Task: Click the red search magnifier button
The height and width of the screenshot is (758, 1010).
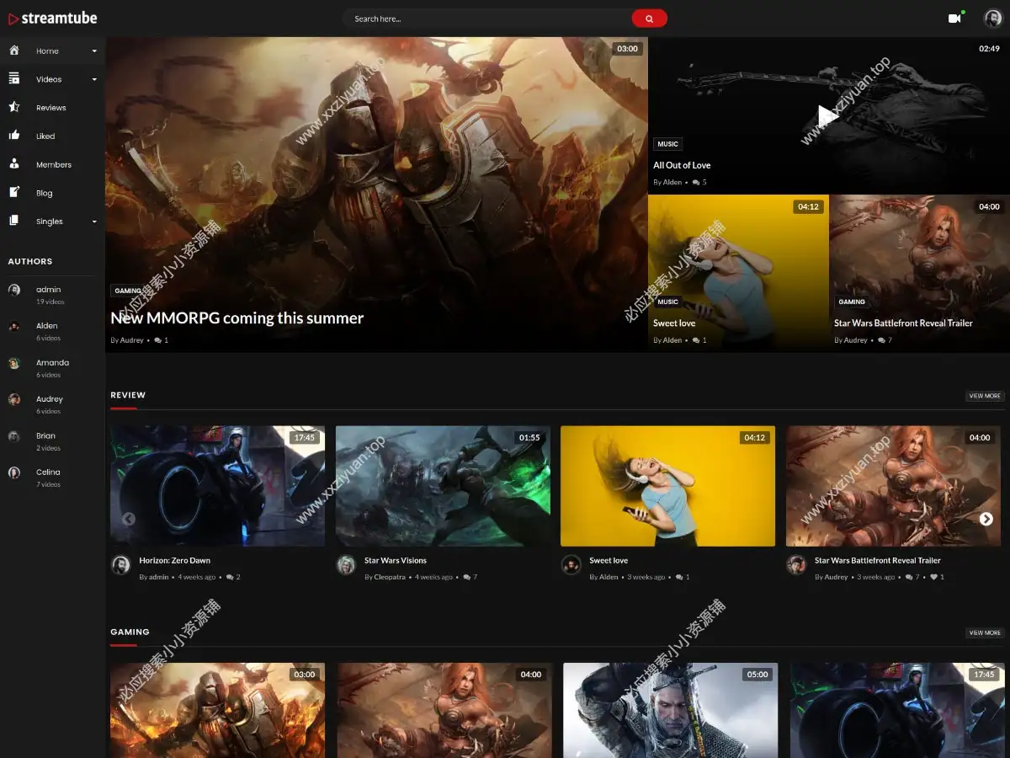Action: (649, 18)
